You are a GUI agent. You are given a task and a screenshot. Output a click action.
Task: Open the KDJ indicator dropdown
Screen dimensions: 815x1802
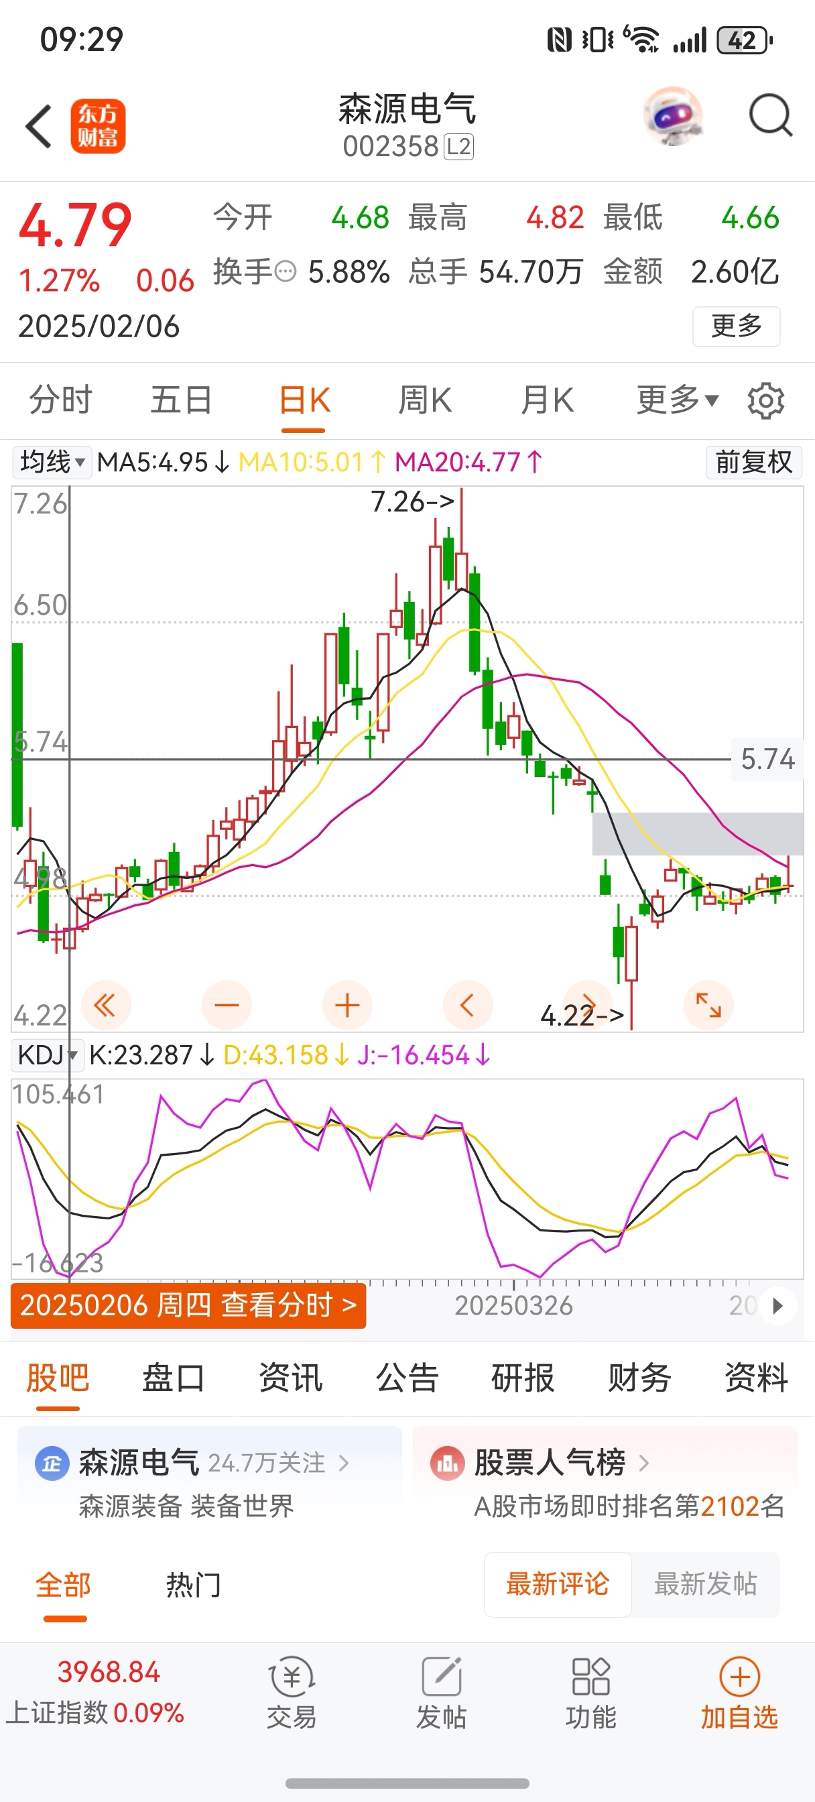pos(47,1055)
